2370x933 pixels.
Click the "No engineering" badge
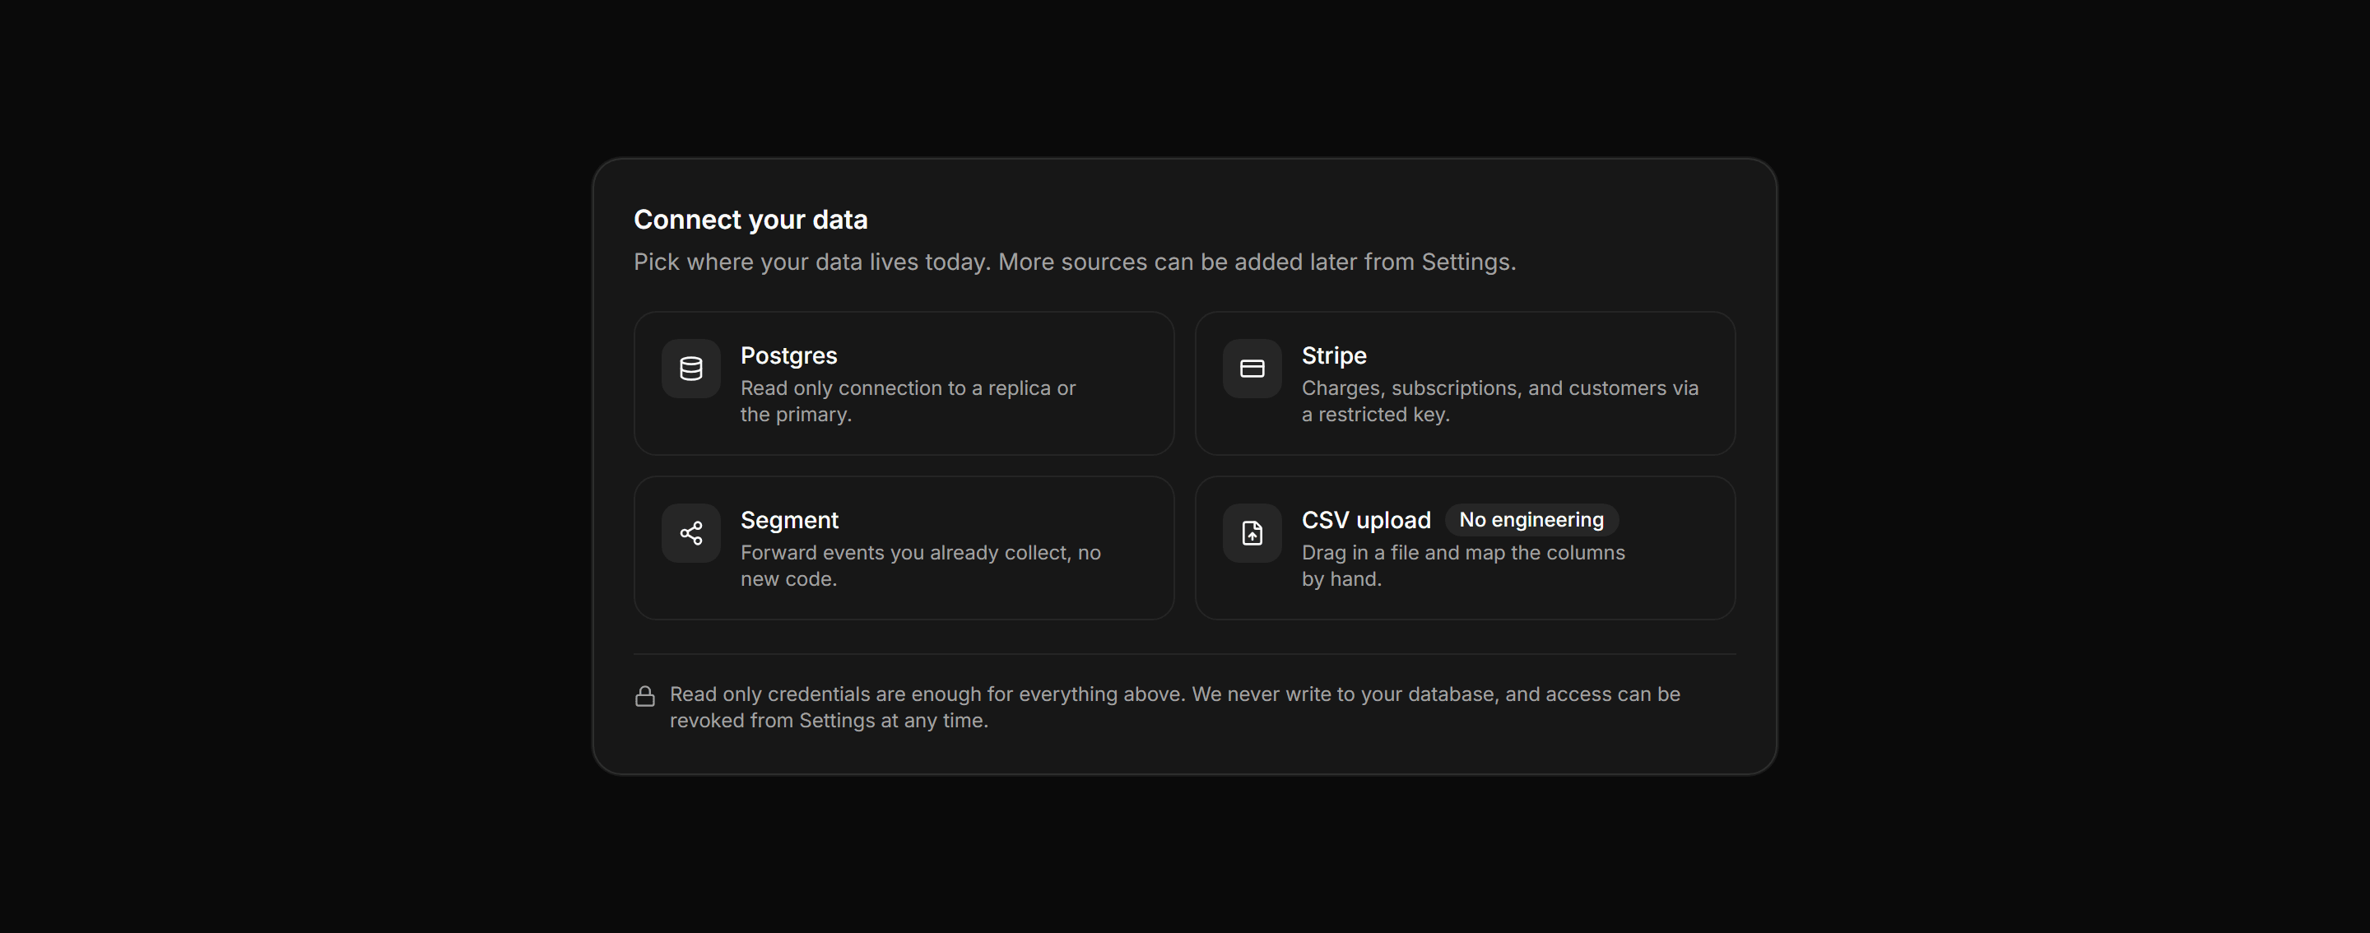click(1531, 520)
